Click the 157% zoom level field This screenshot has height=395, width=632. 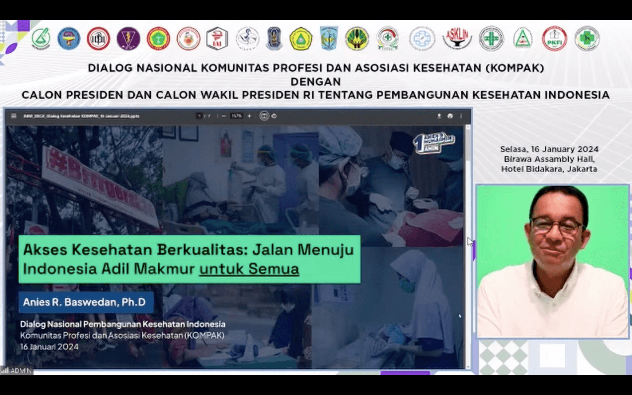click(237, 116)
